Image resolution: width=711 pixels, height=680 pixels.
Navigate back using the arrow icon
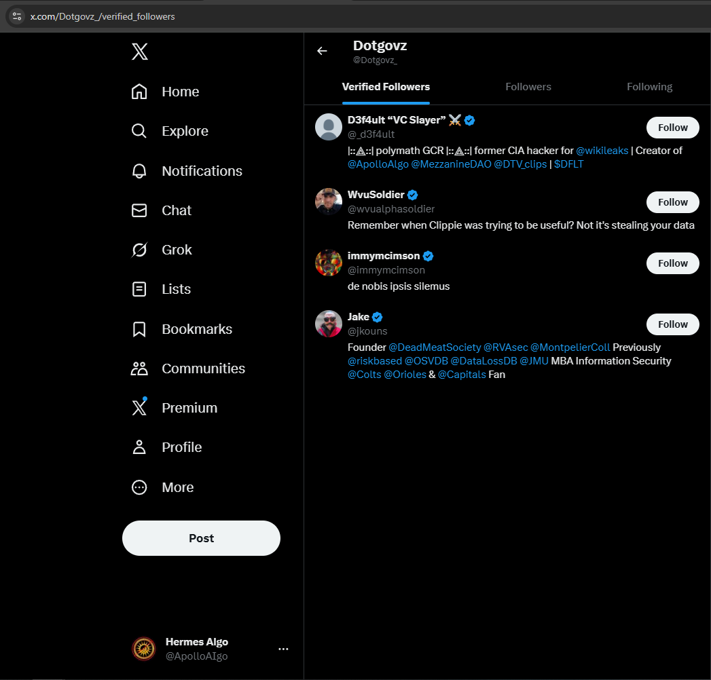[x=321, y=50]
